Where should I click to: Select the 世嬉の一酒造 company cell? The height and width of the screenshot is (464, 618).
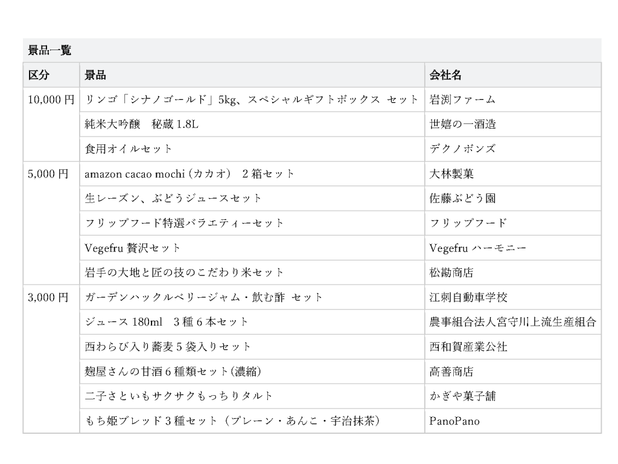tap(513, 124)
